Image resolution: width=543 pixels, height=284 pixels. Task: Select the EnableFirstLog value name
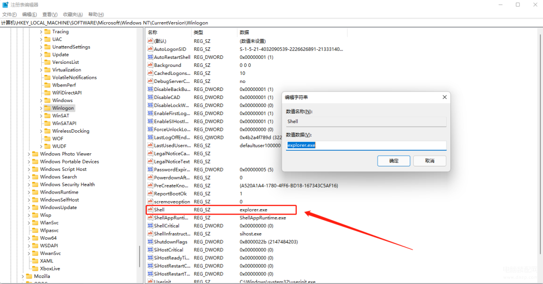[172, 114]
